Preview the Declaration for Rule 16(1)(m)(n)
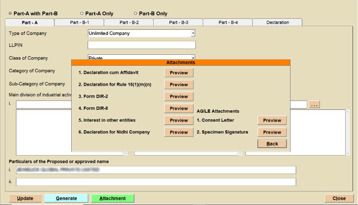The width and height of the screenshot is (358, 205). [x=179, y=85]
